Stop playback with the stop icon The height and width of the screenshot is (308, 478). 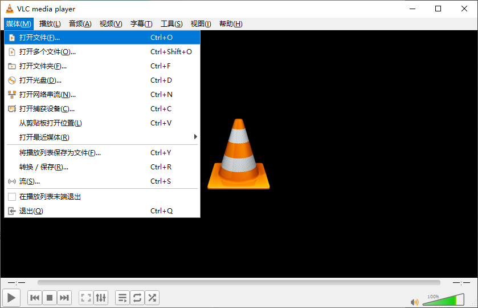click(x=50, y=298)
